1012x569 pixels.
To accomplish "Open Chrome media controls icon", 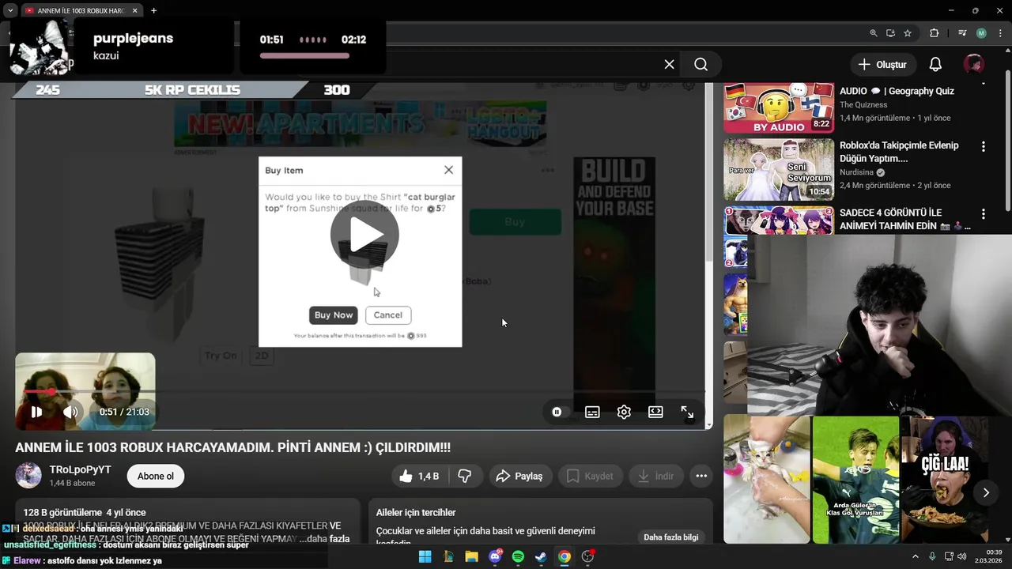I will (961, 33).
